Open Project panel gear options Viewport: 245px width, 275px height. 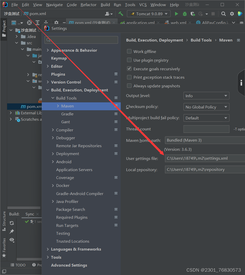pyautogui.click(x=56, y=23)
